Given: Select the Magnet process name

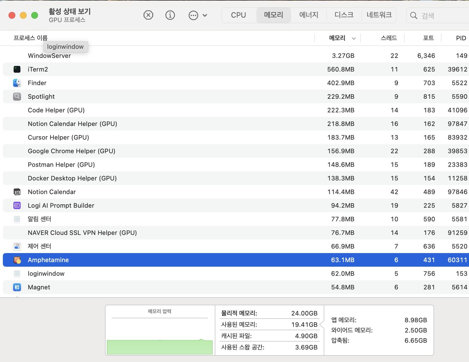Looking at the screenshot, I should tap(39, 287).
